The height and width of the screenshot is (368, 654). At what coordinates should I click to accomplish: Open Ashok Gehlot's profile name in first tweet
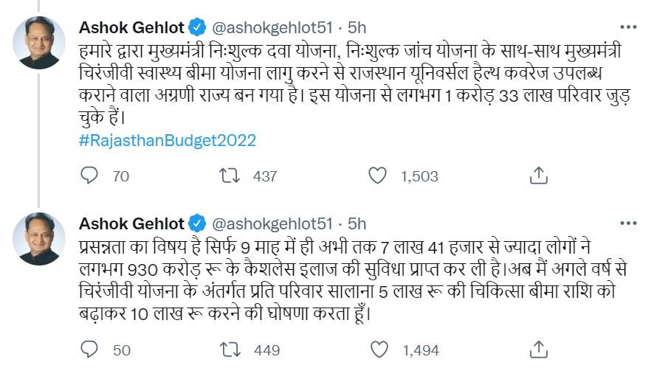click(x=130, y=28)
